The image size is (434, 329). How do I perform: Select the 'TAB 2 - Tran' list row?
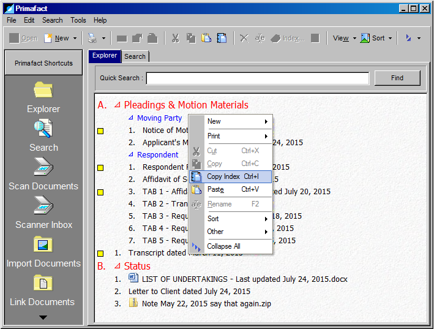(165, 204)
